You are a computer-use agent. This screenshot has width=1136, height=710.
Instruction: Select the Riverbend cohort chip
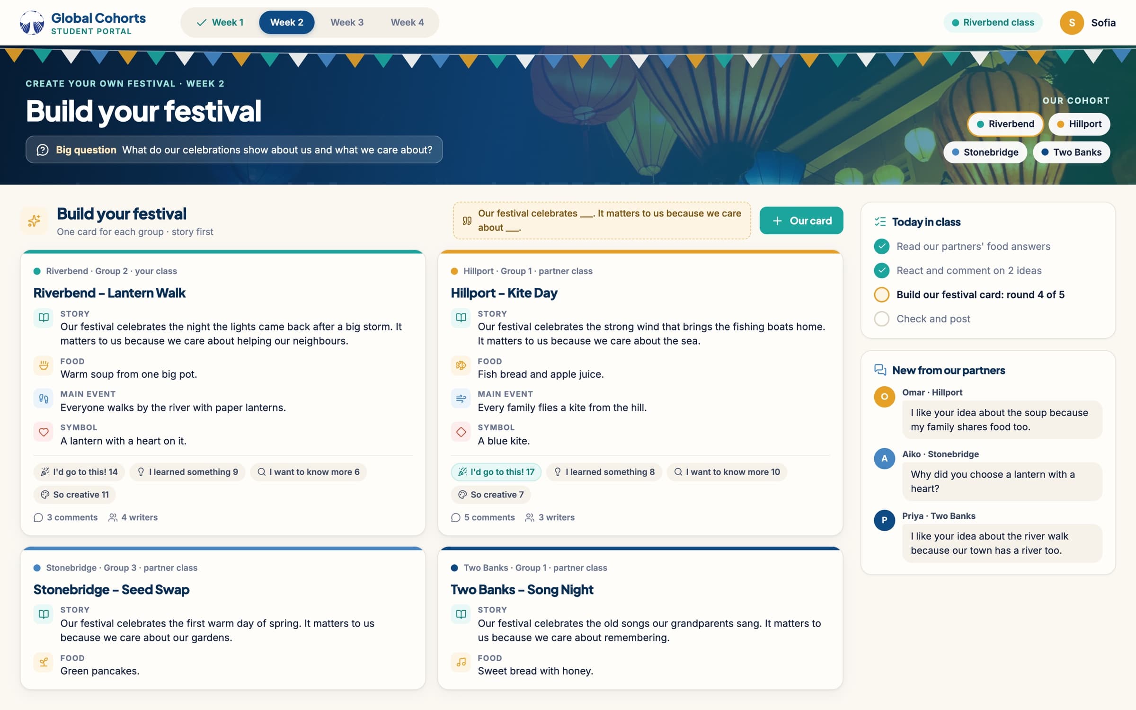[1005, 124]
